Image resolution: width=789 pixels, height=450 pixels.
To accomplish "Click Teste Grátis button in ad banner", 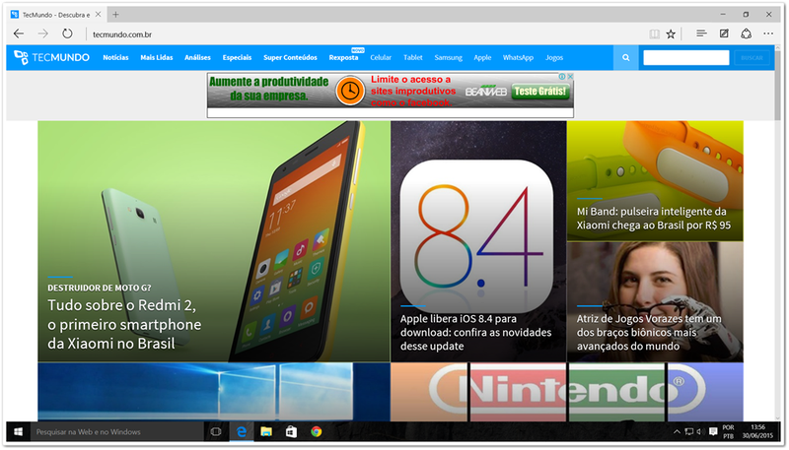I will [540, 92].
